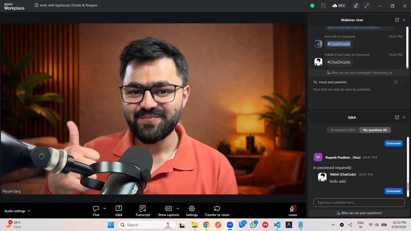Focus the 'Type your question here' field
This screenshot has width=411, height=231.
[x=359, y=202]
